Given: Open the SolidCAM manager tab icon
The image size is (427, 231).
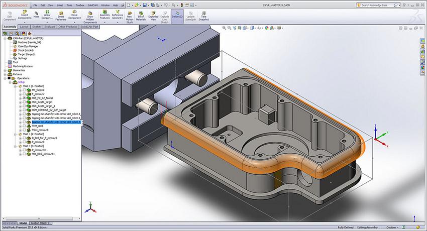Looking at the screenshot, I should 30,34.
